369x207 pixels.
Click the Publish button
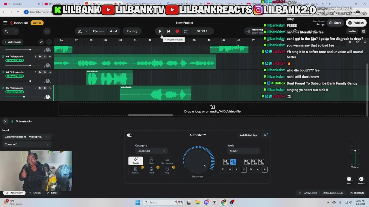tap(356, 23)
